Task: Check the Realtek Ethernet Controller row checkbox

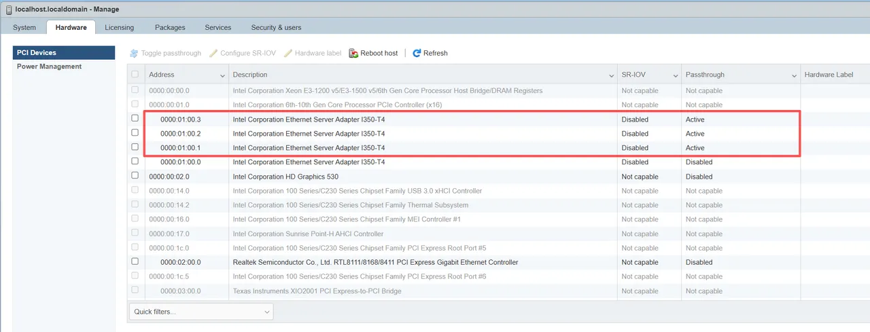Action: point(135,261)
